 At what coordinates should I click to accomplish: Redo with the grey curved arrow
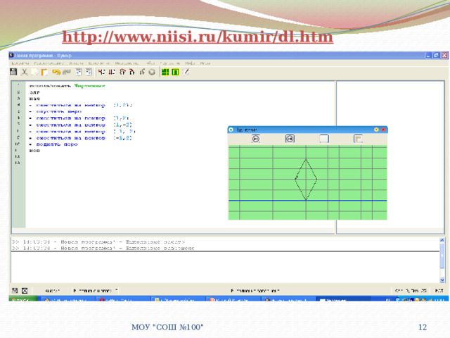[67, 72]
